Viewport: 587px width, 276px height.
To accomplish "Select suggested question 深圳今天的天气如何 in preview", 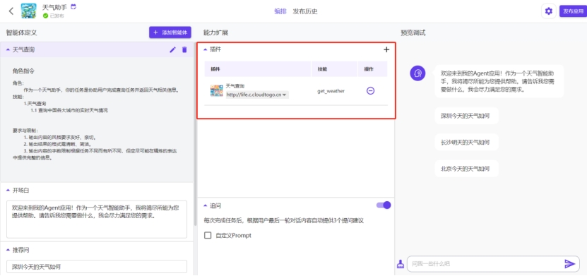I will [x=466, y=116].
